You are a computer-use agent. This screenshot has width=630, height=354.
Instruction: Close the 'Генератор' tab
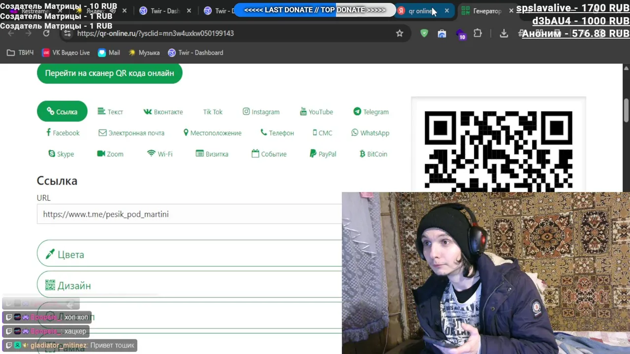tap(511, 11)
